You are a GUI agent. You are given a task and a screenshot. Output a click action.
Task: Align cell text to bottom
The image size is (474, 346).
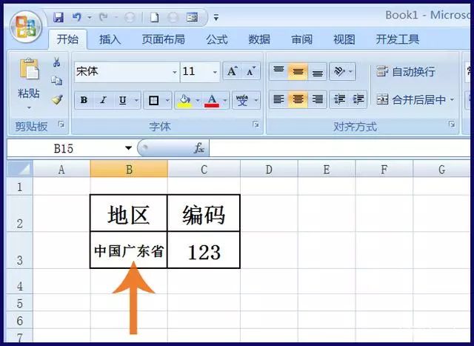point(318,71)
